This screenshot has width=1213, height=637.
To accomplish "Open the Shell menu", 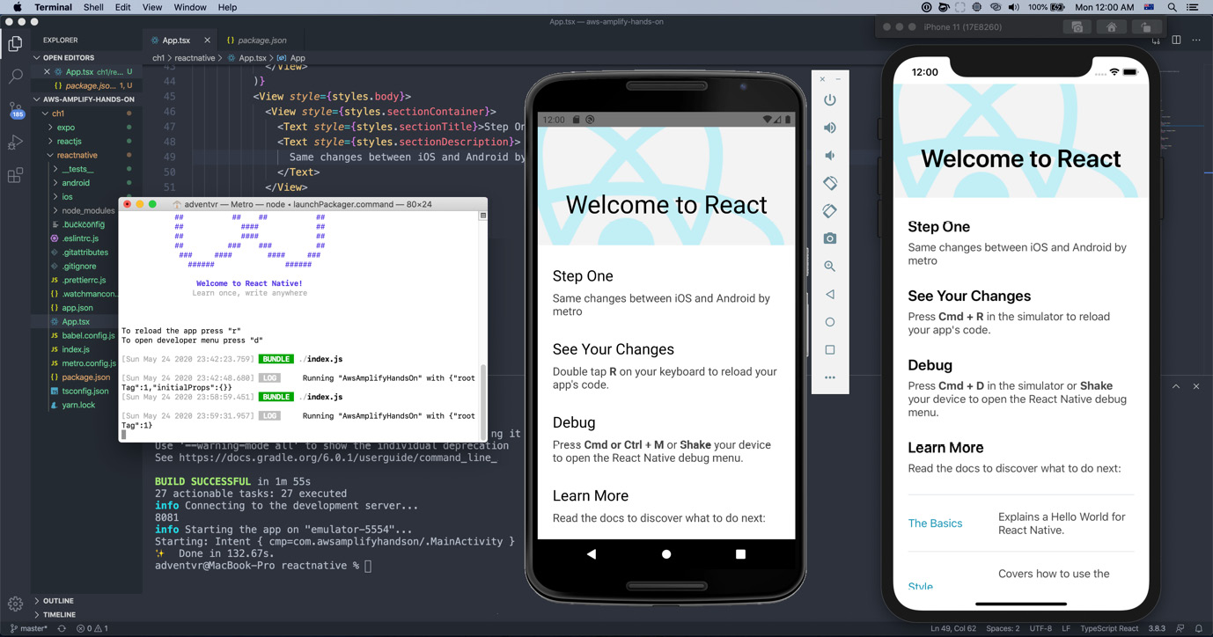I will [93, 7].
